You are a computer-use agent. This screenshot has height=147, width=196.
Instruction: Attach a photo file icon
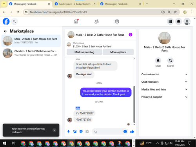(75, 132)
